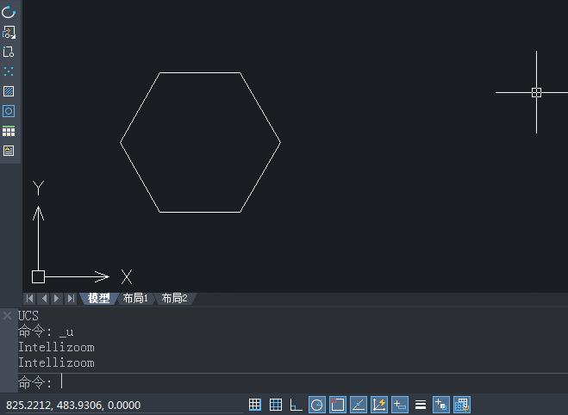Switch to the 模型 tab
The width and height of the screenshot is (568, 415).
click(x=98, y=299)
